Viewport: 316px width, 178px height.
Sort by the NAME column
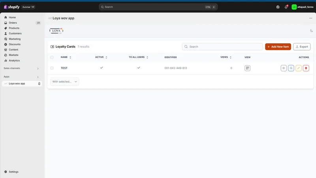tap(66, 57)
